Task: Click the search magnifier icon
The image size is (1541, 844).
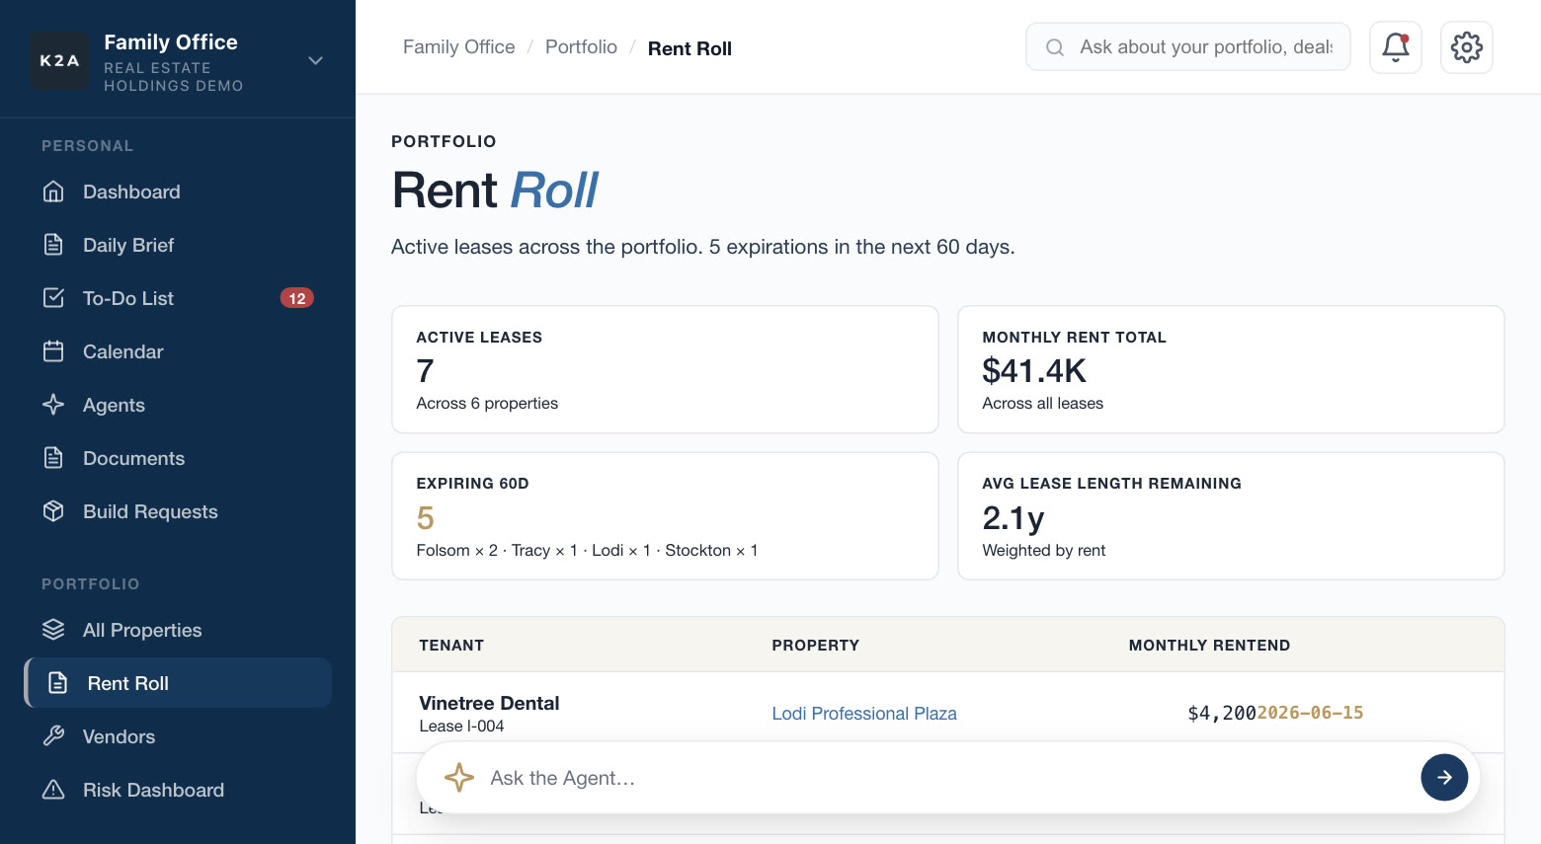Action: click(x=1055, y=47)
